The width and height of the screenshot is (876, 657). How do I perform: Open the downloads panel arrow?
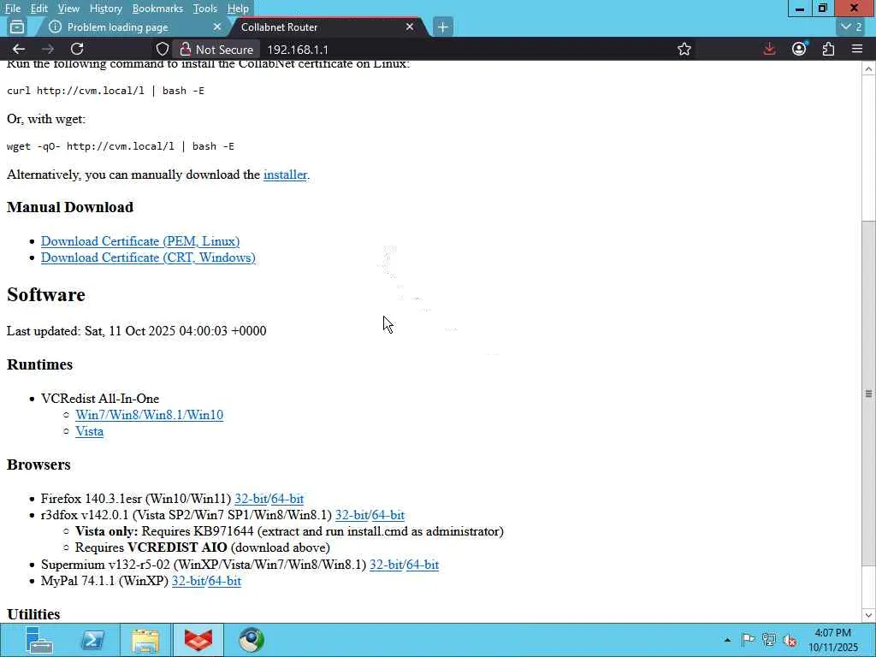click(x=769, y=49)
